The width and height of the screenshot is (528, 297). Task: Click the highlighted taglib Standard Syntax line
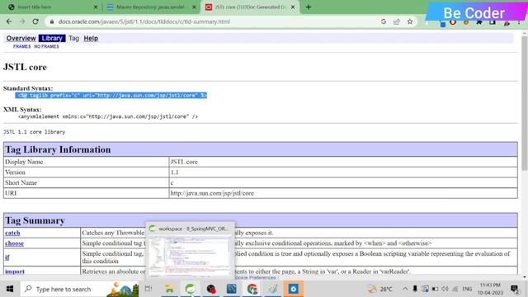(111, 96)
